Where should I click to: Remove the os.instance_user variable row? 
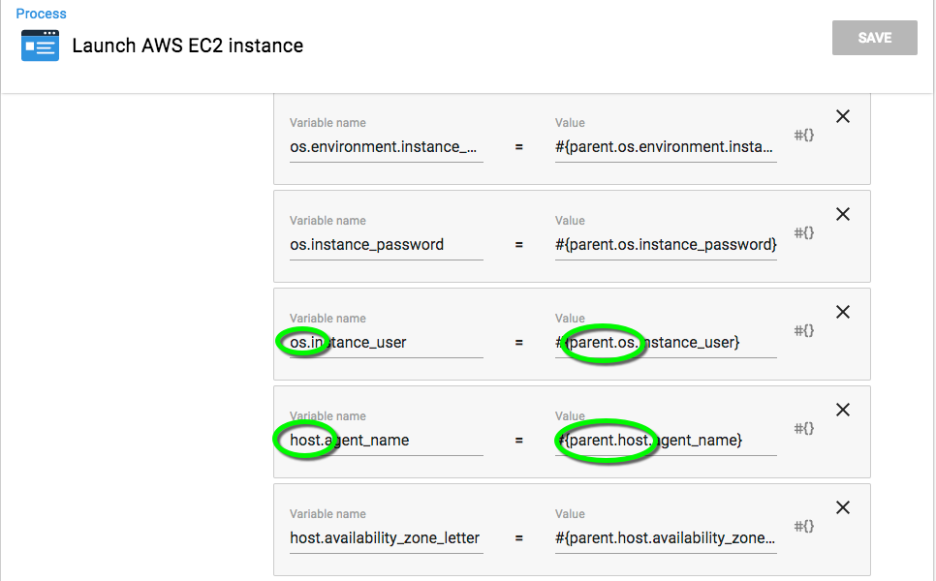click(x=842, y=312)
